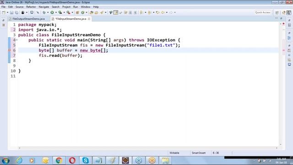Screen dimensions: 293x165
Task: Click the vertical scrollbar down arrow
Action: point(281,144)
